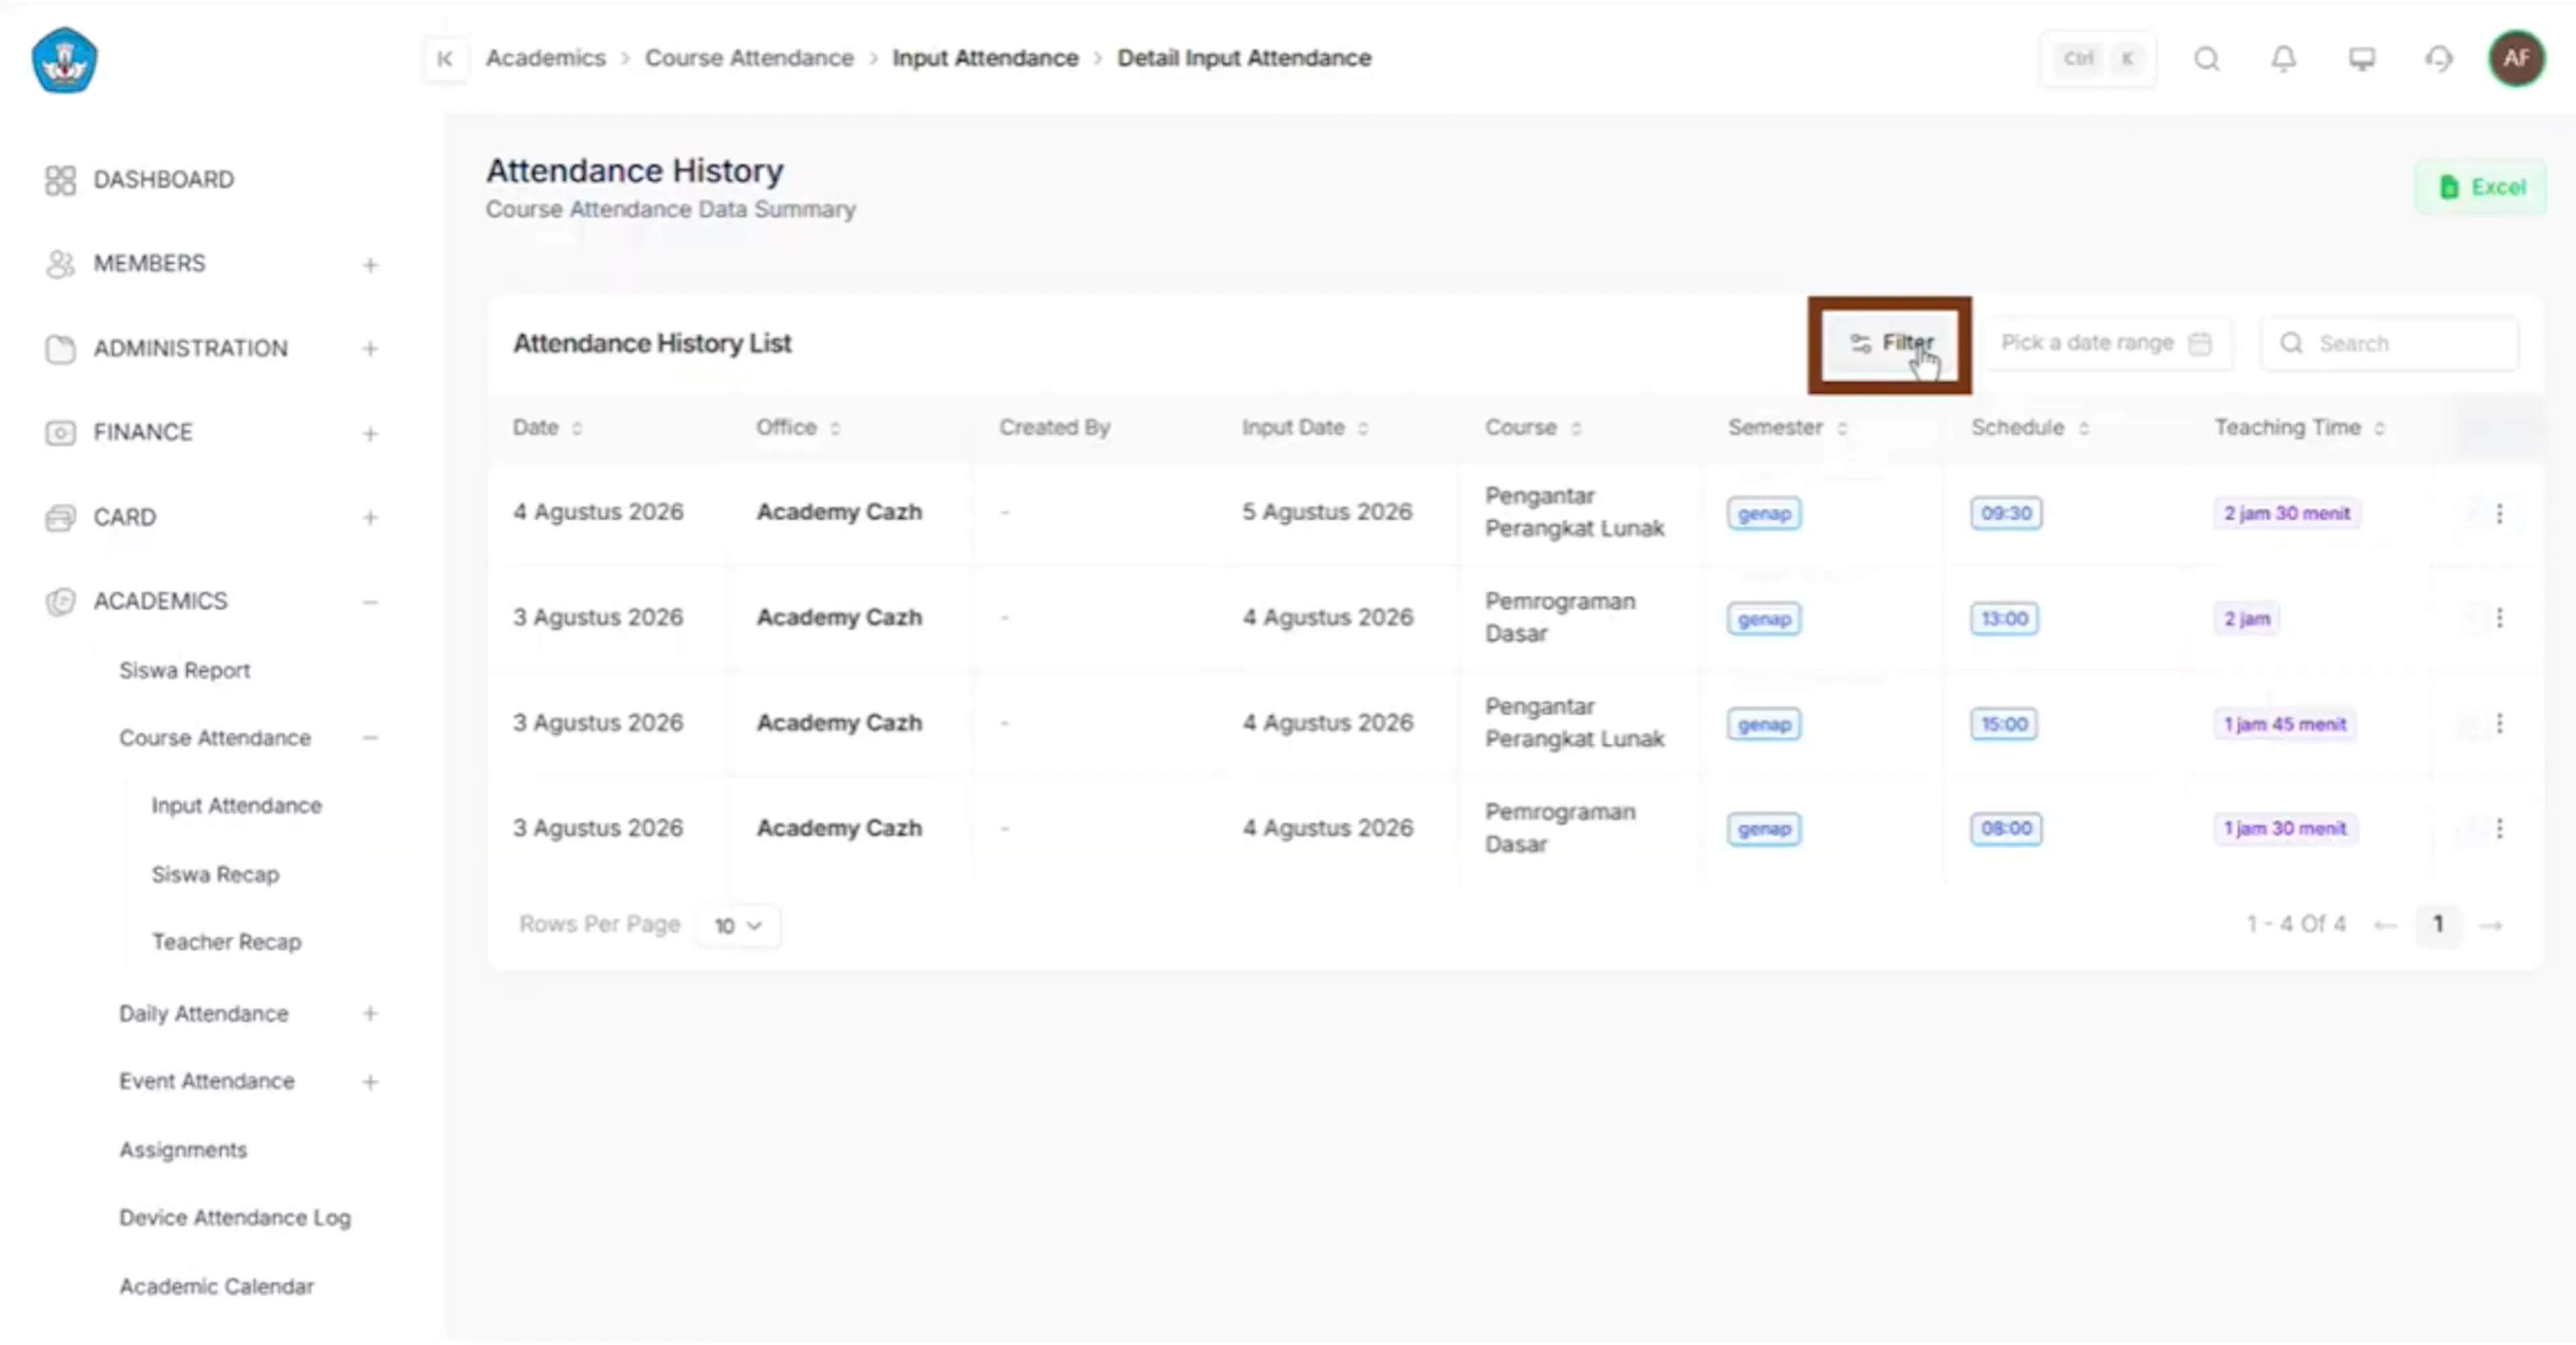Click the Finance money icon
This screenshot has height=1345, width=2576.
(60, 433)
